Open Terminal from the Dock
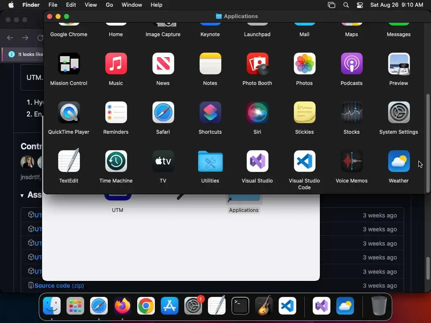 (240, 306)
